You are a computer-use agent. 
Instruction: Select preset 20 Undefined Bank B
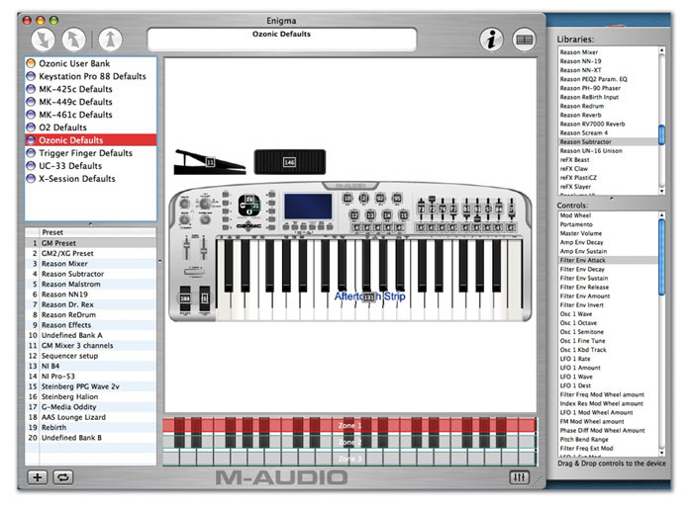[91, 438]
